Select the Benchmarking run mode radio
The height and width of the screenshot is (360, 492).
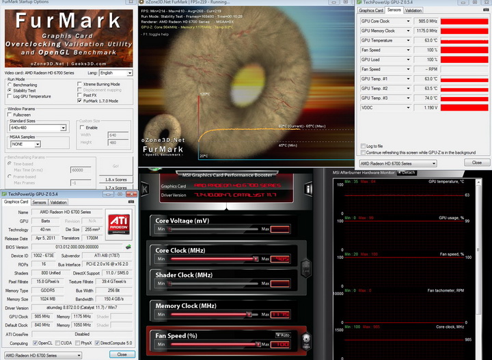pos(10,85)
